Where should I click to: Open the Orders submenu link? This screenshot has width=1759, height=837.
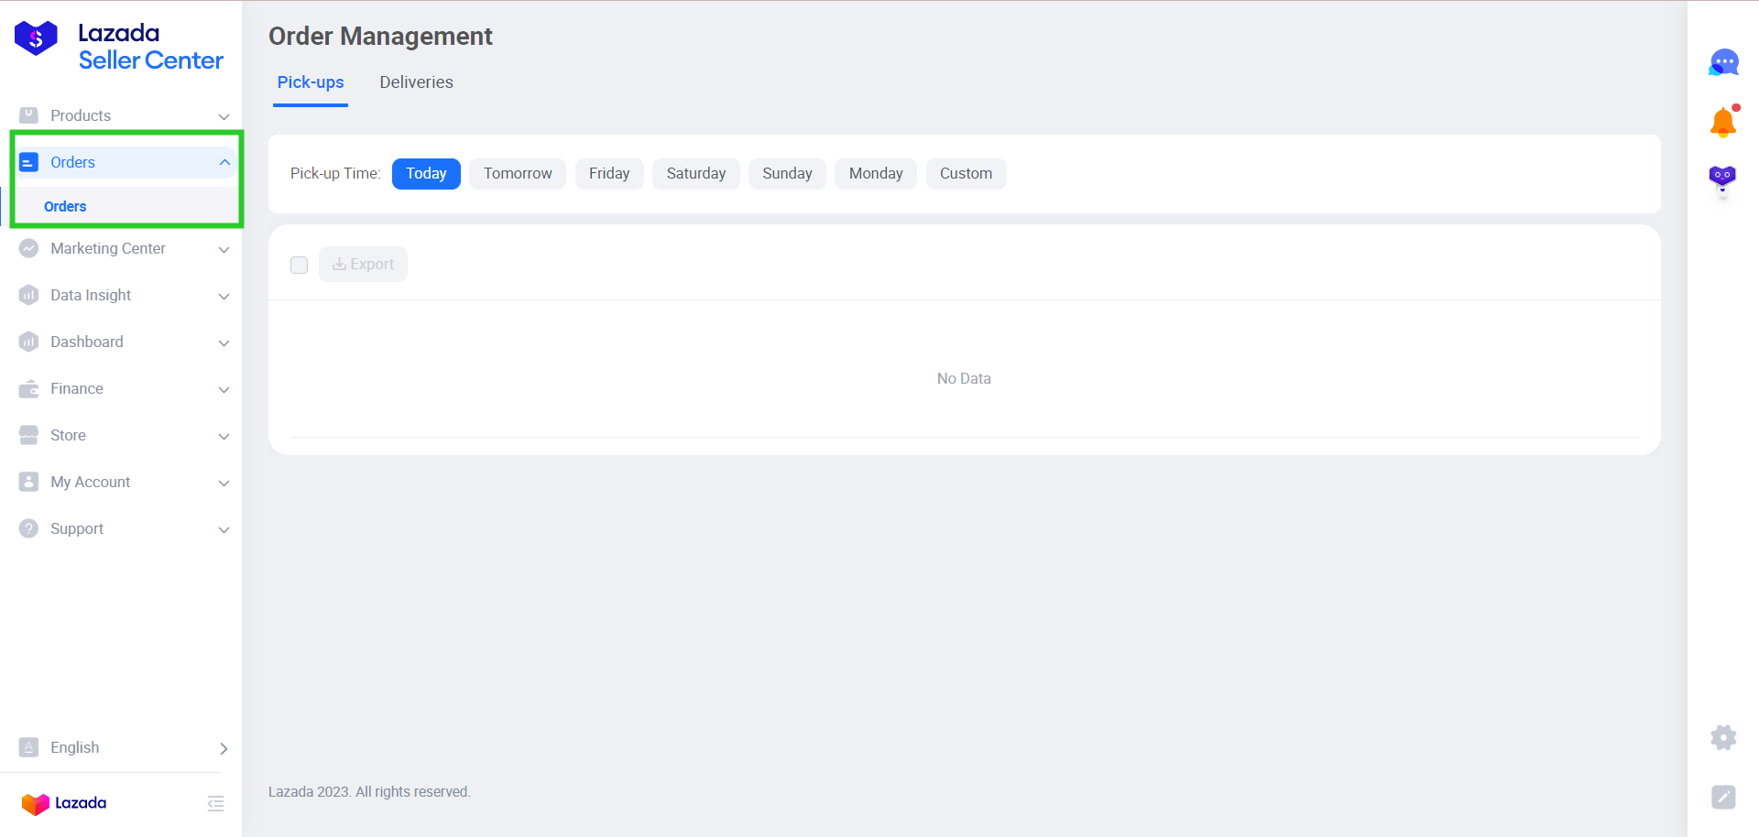[x=65, y=206]
